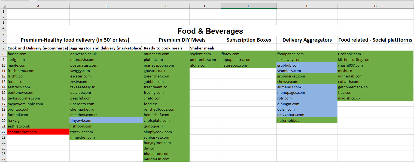Image resolution: width=414 pixels, height=162 pixels.
Task: Select the blueapron.com cell
Action: tap(166, 154)
